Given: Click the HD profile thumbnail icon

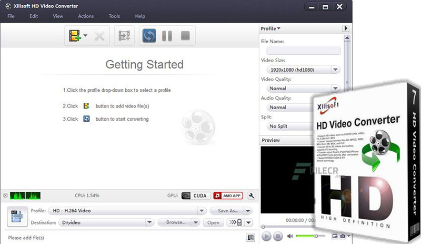Looking at the screenshot, I should [x=17, y=217].
